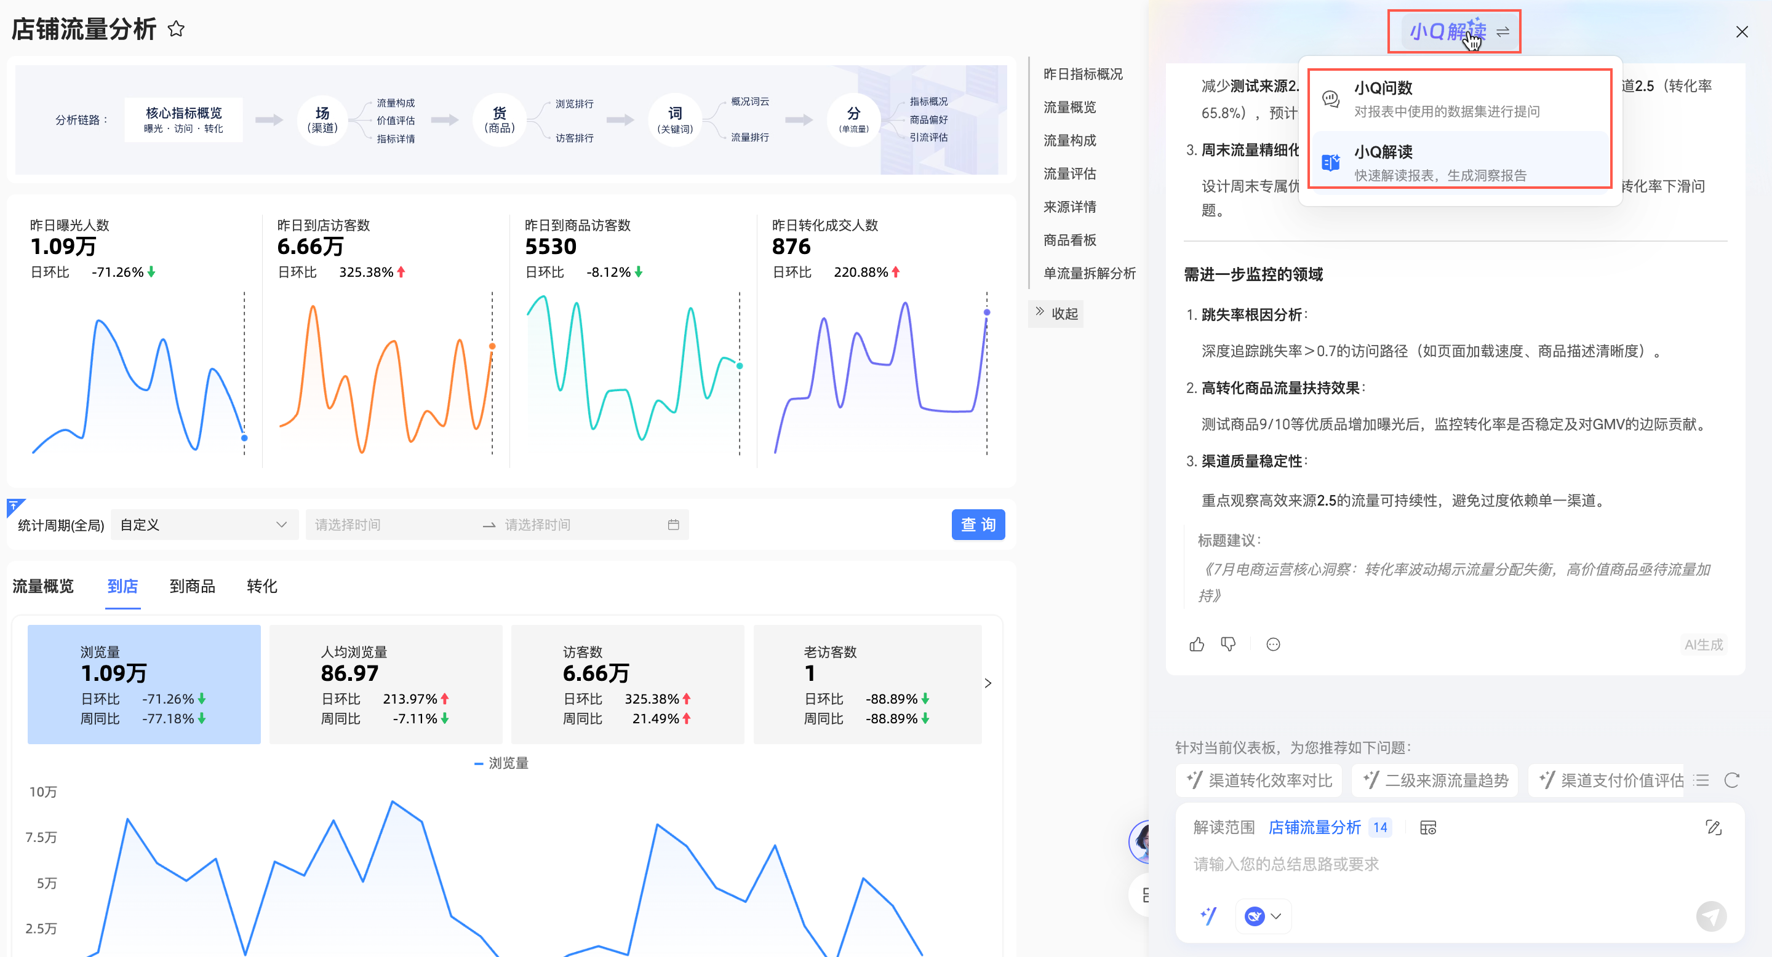The height and width of the screenshot is (957, 1772).
Task: Click the 查询 button
Action: (x=978, y=525)
